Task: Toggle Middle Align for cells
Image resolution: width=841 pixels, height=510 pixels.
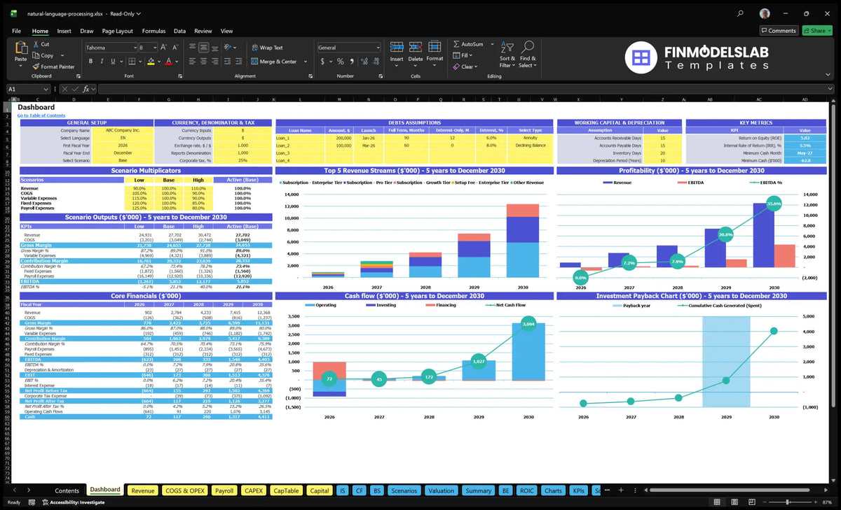Action: click(x=204, y=48)
